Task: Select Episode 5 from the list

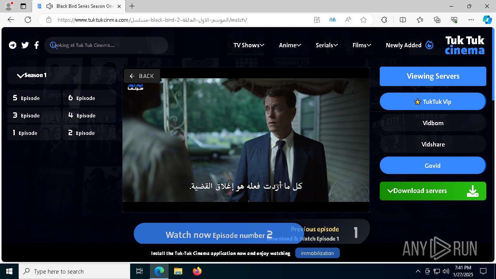Action: [34, 98]
